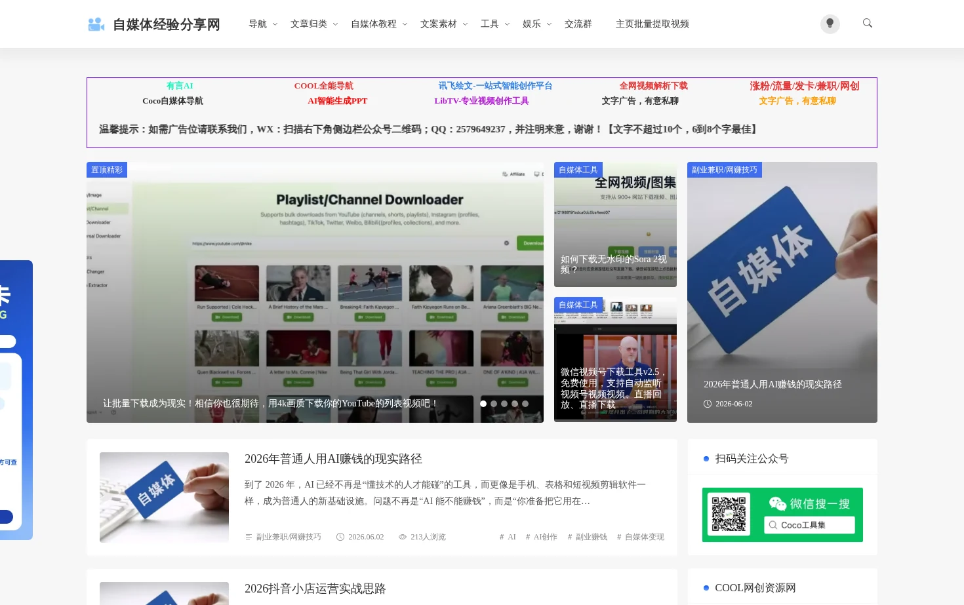Screen dimensions: 964x605
Task: Open article title 2026年普通人用AI赚钱的现实路径 in list
Action: click(333, 459)
